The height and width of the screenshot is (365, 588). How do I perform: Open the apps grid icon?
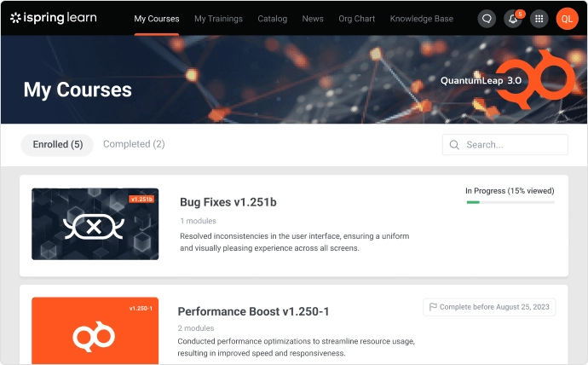tap(539, 18)
